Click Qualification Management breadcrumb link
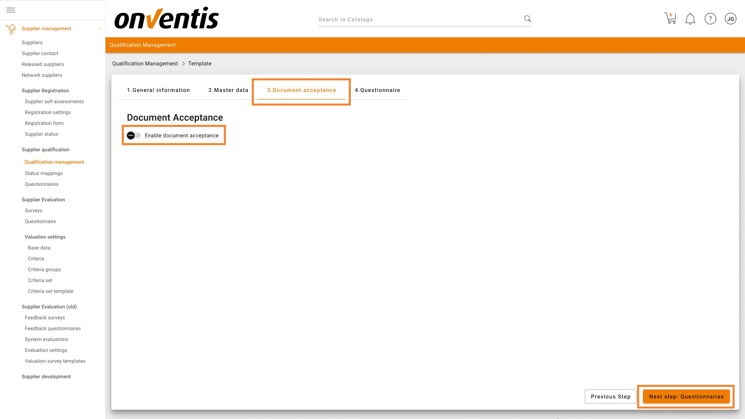Screen dimensions: 745x419 pos(145,64)
